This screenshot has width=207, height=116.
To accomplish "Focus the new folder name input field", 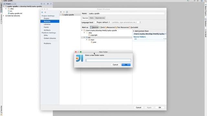I will coord(108,60).
